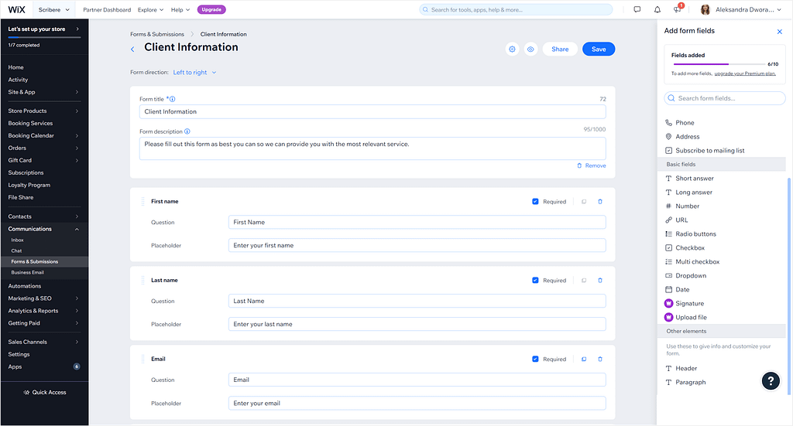
Task: Save the form
Action: (x=599, y=49)
